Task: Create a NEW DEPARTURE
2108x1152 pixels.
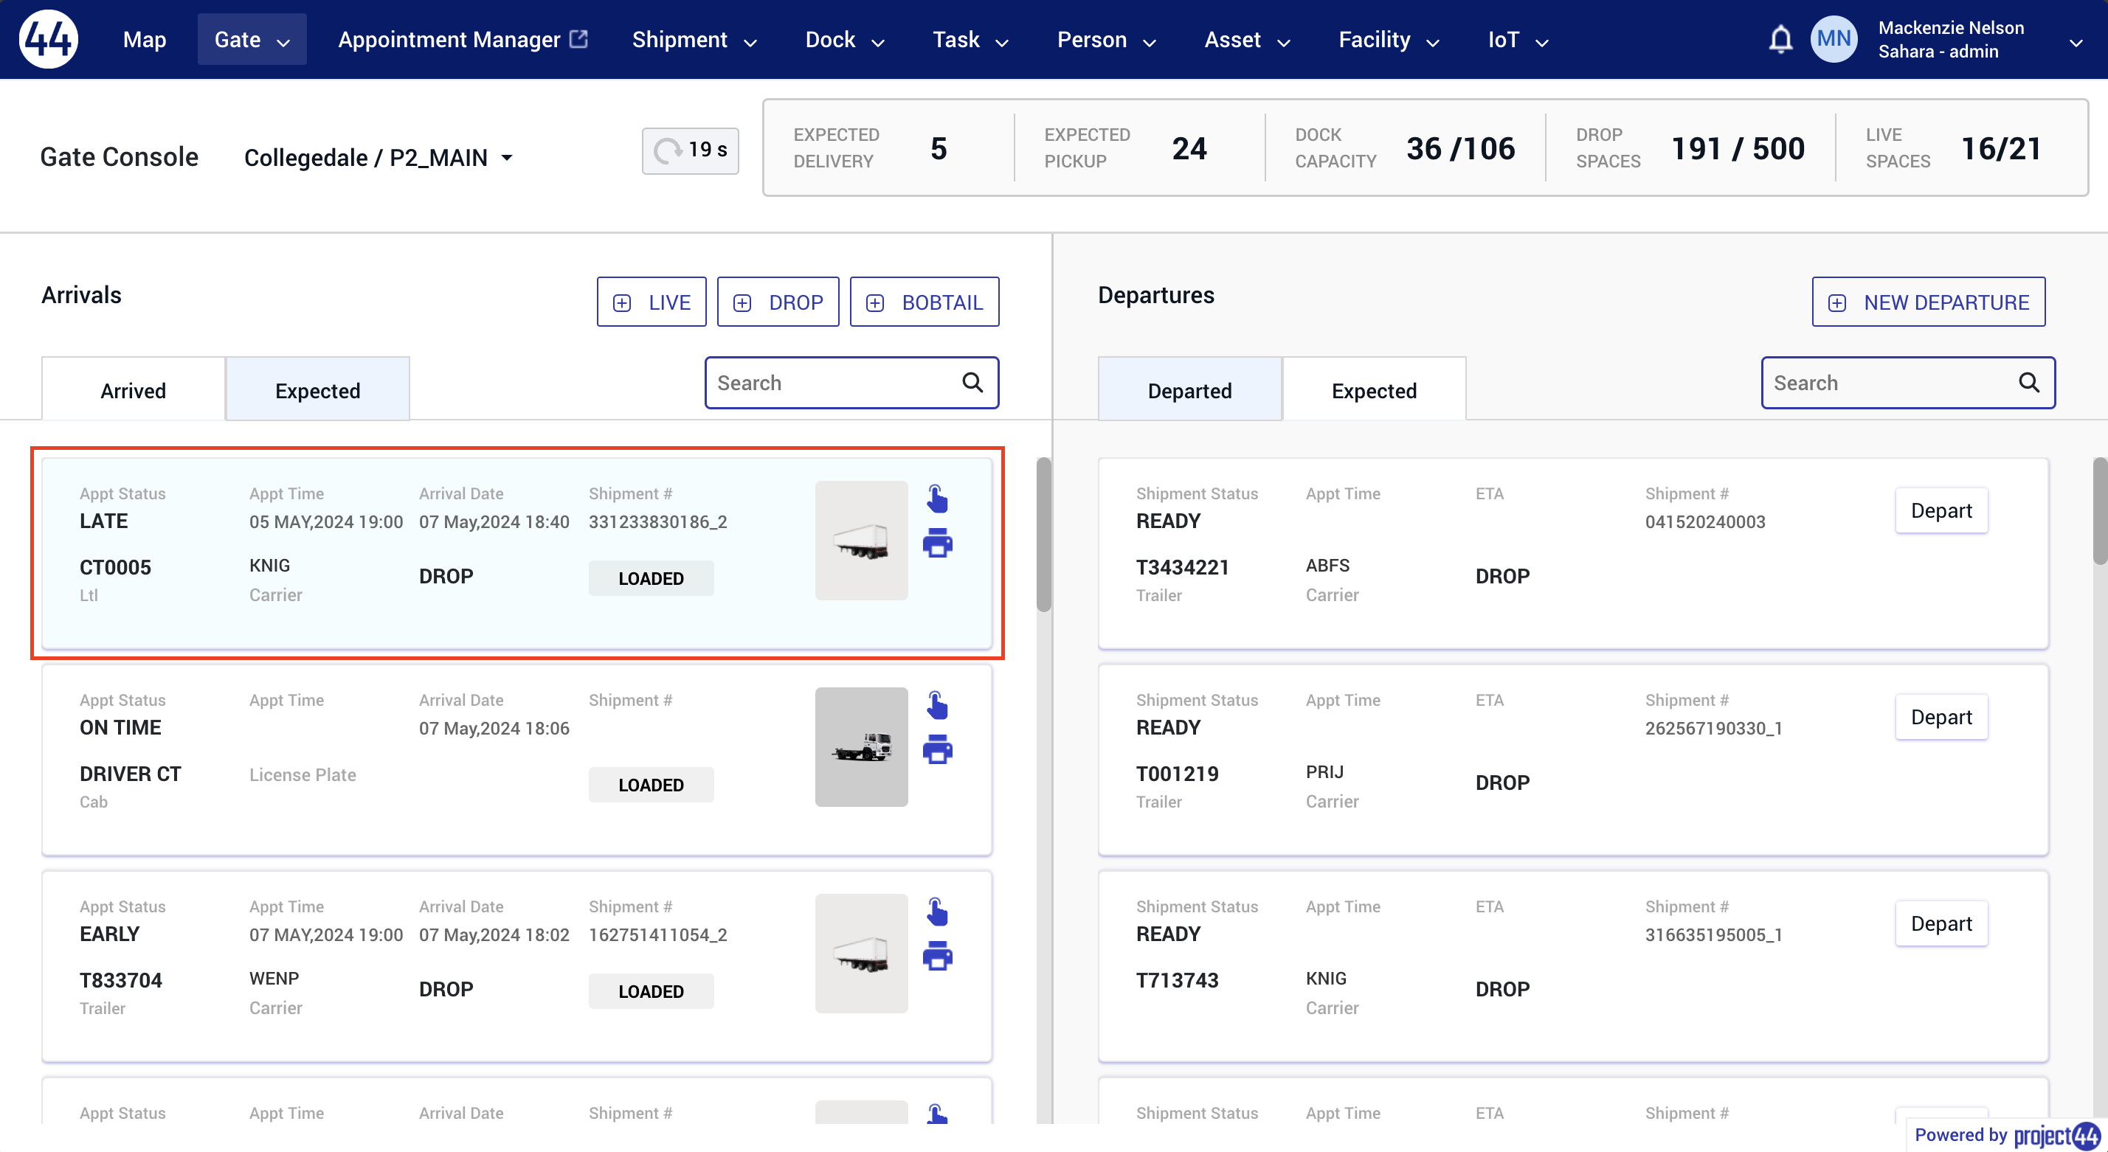Action: click(x=1928, y=302)
